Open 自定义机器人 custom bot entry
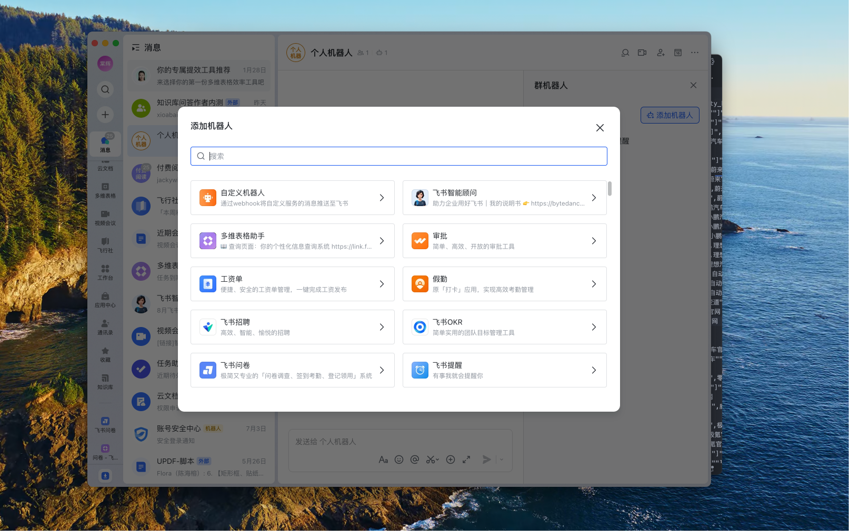 293,198
